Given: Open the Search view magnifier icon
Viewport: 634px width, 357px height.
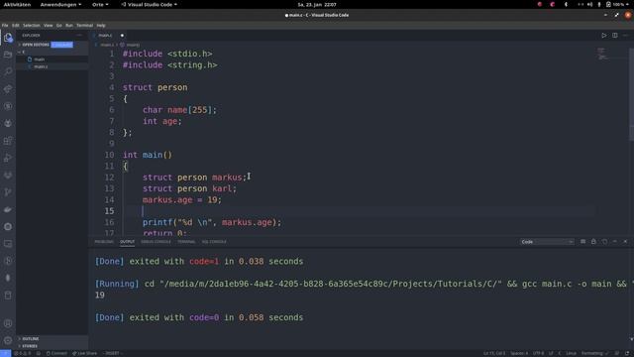Looking at the screenshot, I should (x=8, y=71).
